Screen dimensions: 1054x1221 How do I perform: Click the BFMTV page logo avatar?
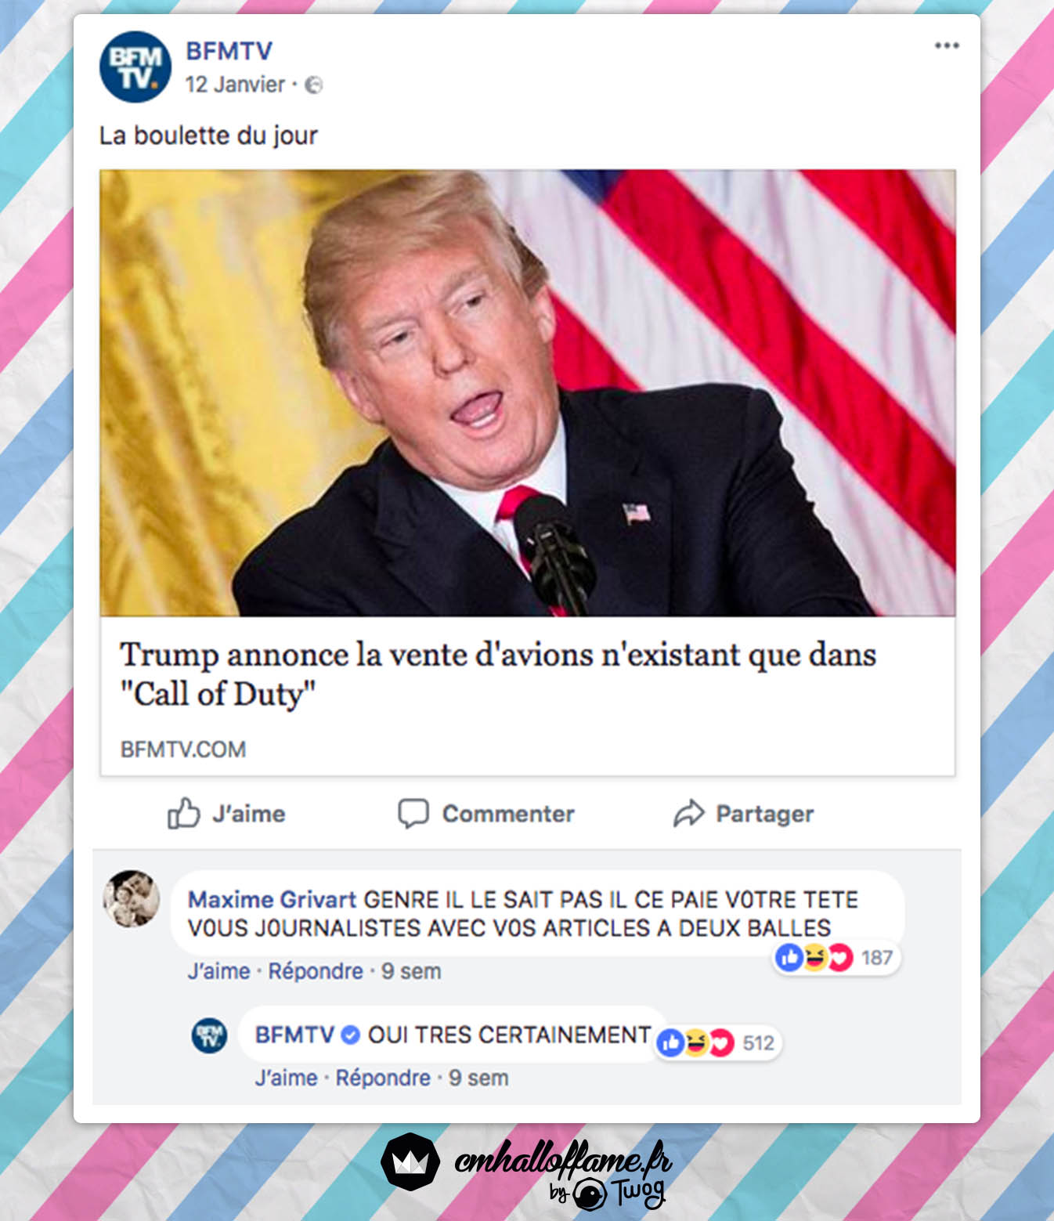click(x=135, y=67)
